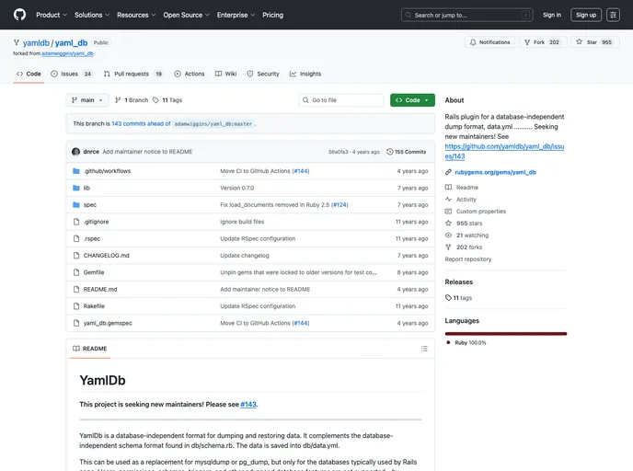
Task: Expand the Open Source menu
Action: [186, 15]
